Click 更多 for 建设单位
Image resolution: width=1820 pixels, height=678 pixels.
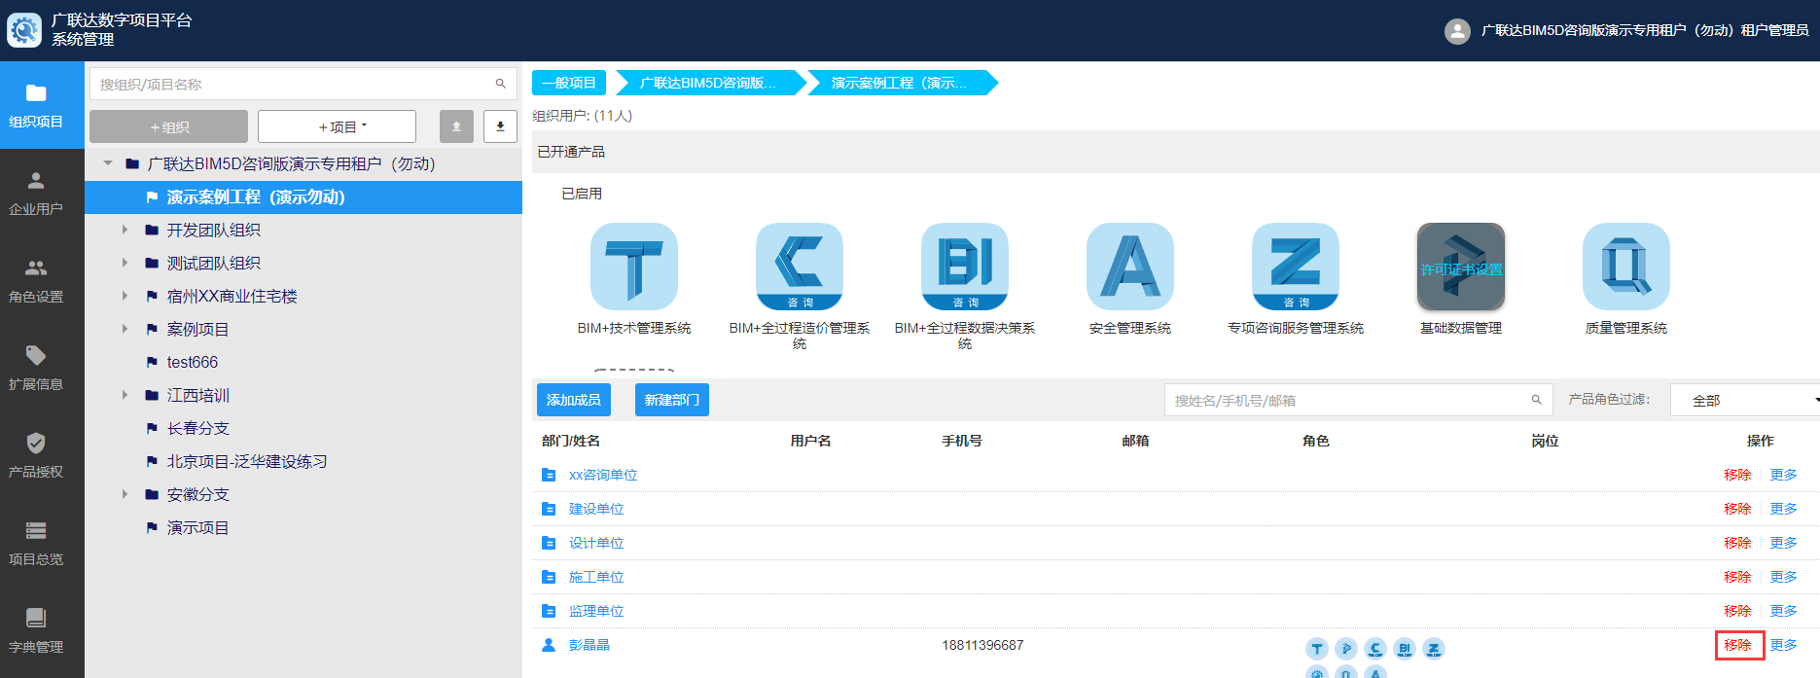(1783, 509)
